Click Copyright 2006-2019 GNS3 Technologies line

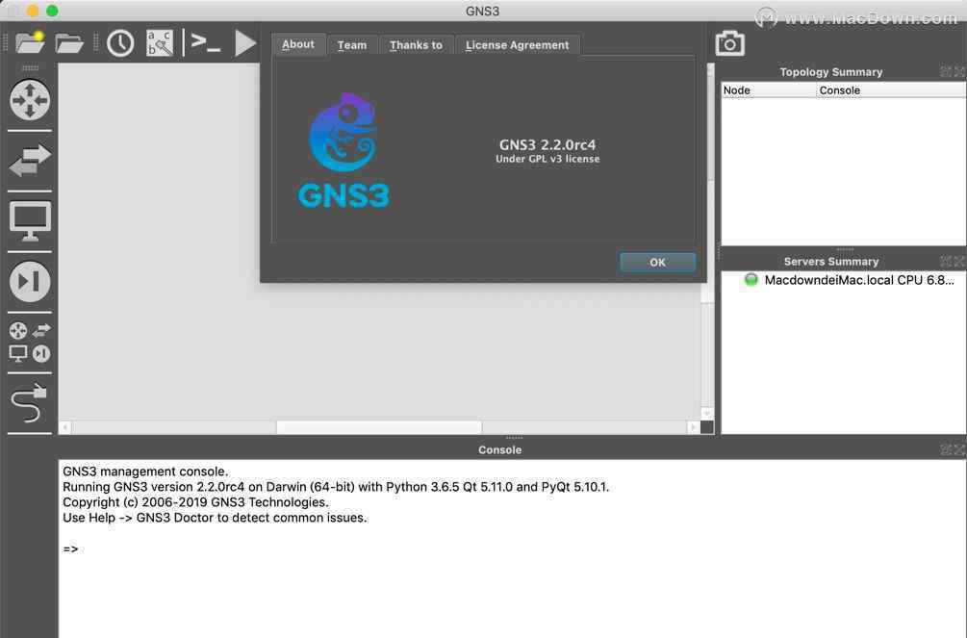pyautogui.click(x=195, y=502)
